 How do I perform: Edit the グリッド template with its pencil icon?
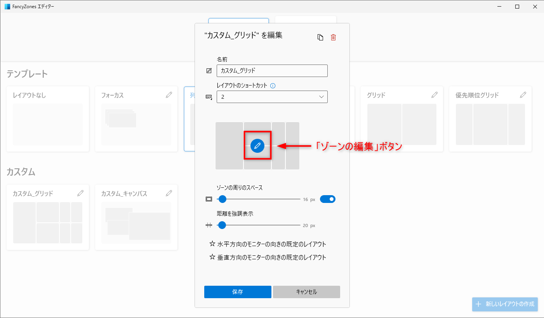point(435,94)
